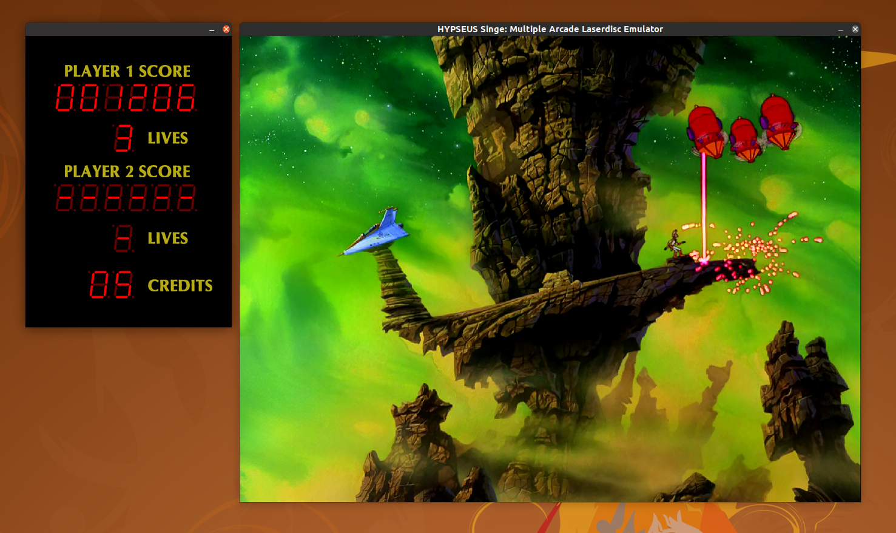Click the HYPSEUS Singe window title text
The image size is (896, 533).
[x=550, y=29]
